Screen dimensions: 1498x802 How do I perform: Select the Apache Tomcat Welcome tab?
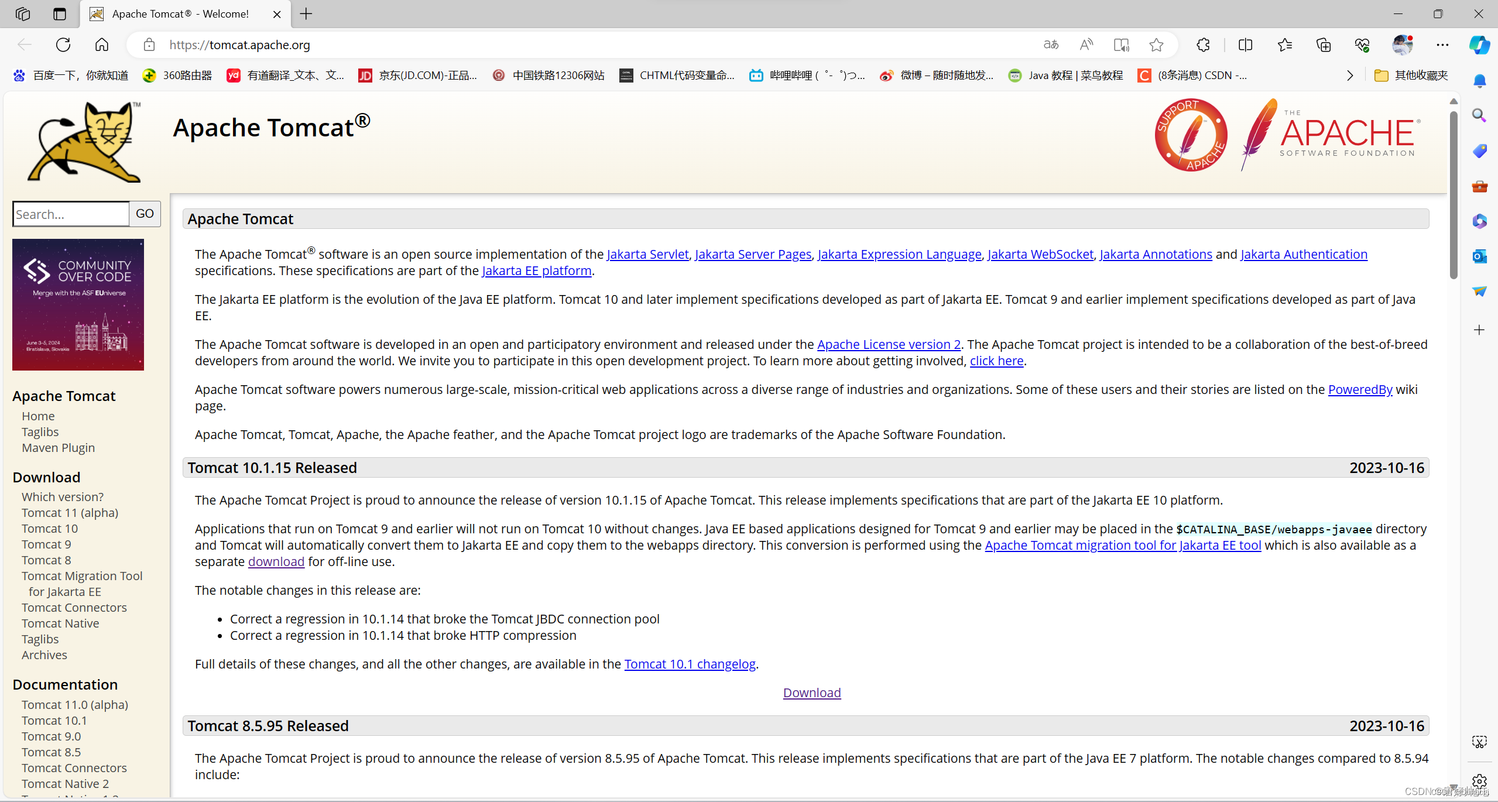click(180, 14)
